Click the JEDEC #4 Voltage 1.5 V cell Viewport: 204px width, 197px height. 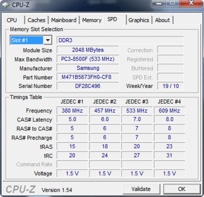(169, 173)
